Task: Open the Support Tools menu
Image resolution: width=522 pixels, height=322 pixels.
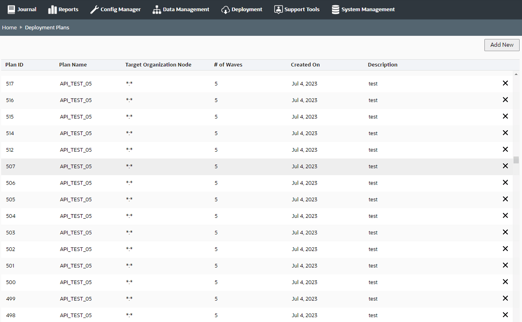Action: coord(297,9)
